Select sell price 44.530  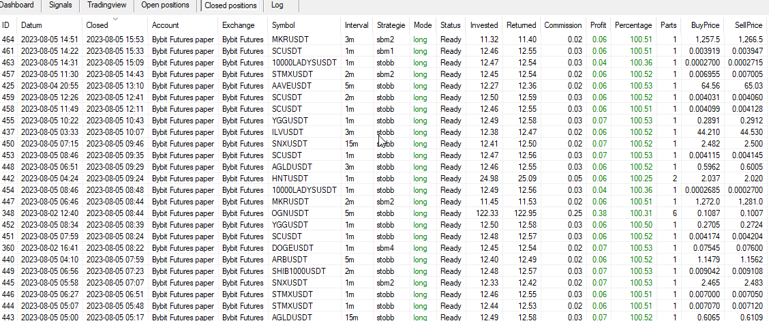(x=752, y=132)
